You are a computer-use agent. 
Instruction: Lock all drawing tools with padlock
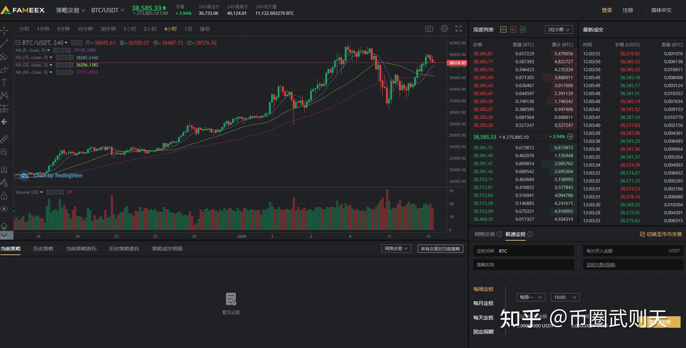[4, 196]
